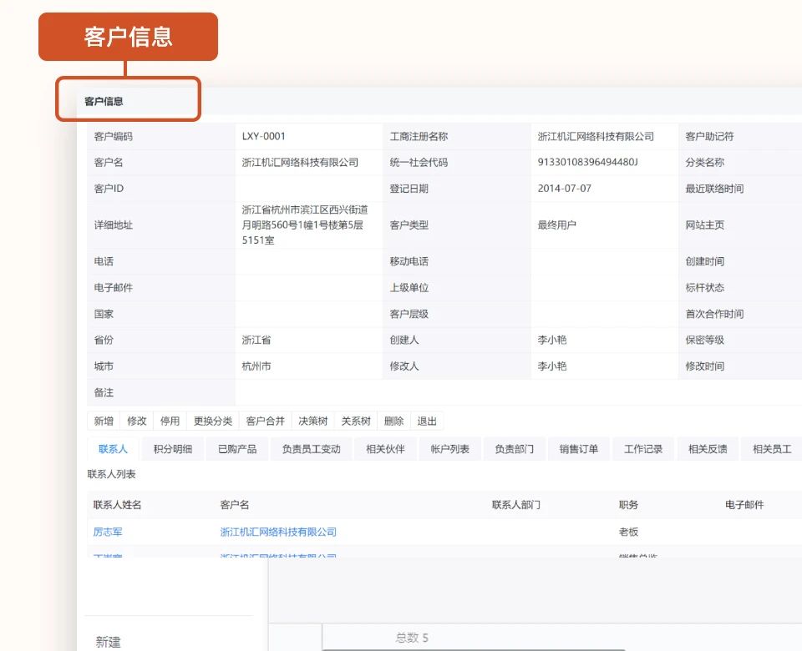Select the 负责部门 tab
Screen dimensions: 802x651
514,449
